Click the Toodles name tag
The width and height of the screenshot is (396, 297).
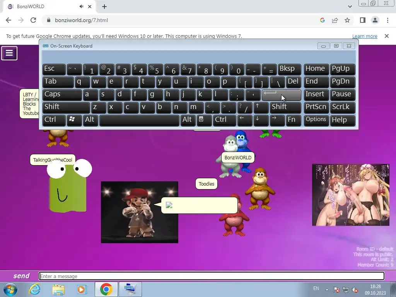pyautogui.click(x=207, y=184)
